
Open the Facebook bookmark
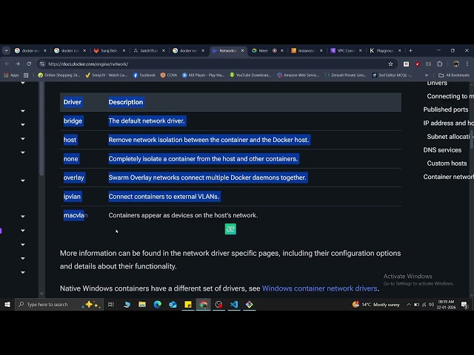144,75
